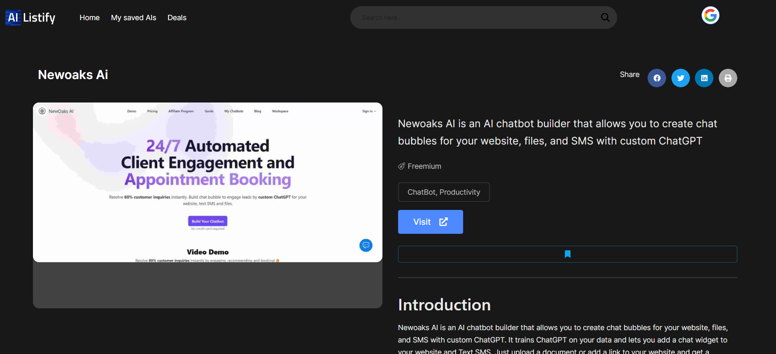The image size is (776, 354).
Task: Click the Freemium pricing tag icon
Action: click(x=401, y=166)
